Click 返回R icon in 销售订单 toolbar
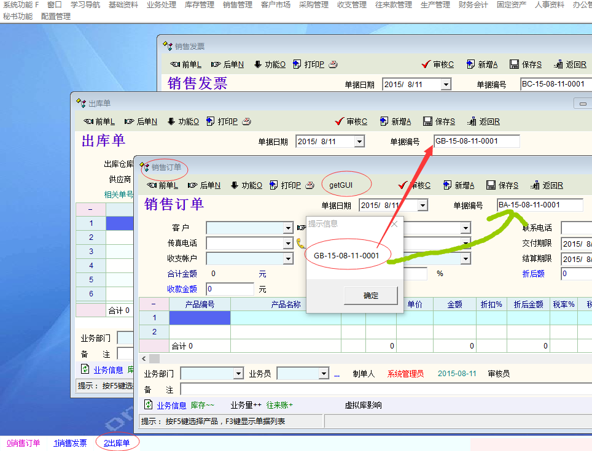Viewport: 592px width, 451px height. (537, 185)
